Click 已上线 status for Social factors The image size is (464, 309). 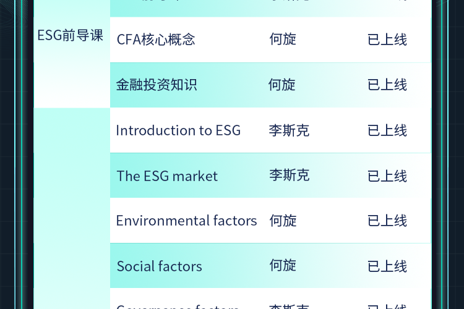(387, 266)
